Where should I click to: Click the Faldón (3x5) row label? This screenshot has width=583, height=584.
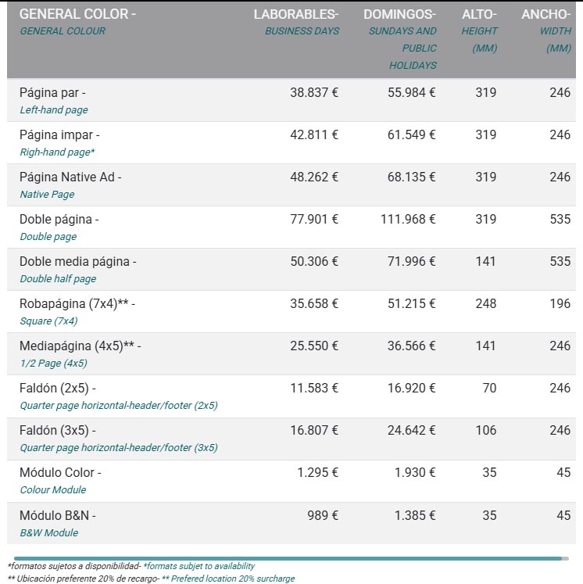click(58, 430)
